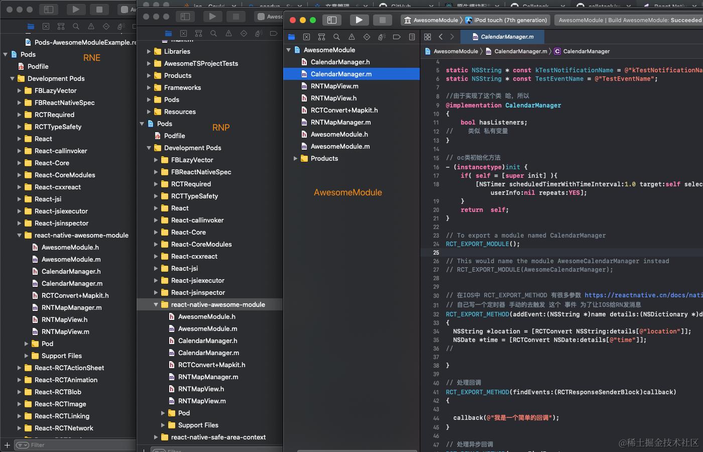This screenshot has height=452, width=703.
Task: Open the breakpoint navigator icon
Action: click(397, 37)
